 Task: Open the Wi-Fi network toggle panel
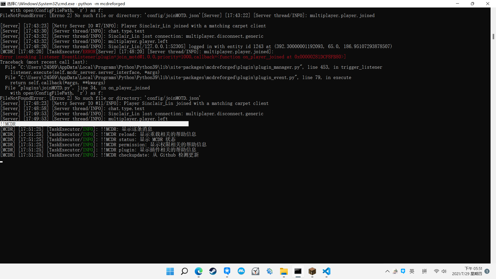click(436, 271)
